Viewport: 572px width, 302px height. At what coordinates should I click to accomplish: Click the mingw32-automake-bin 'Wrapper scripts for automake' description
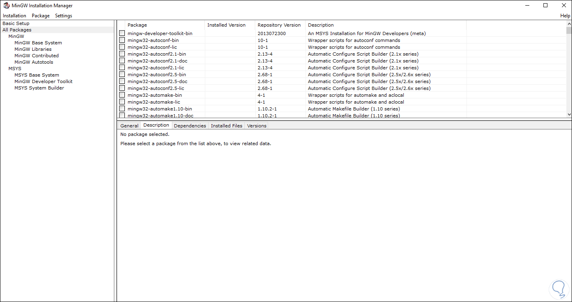click(356, 95)
